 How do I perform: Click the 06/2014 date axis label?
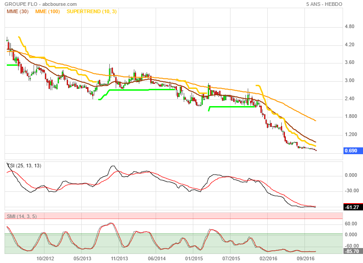pyautogui.click(x=157, y=258)
